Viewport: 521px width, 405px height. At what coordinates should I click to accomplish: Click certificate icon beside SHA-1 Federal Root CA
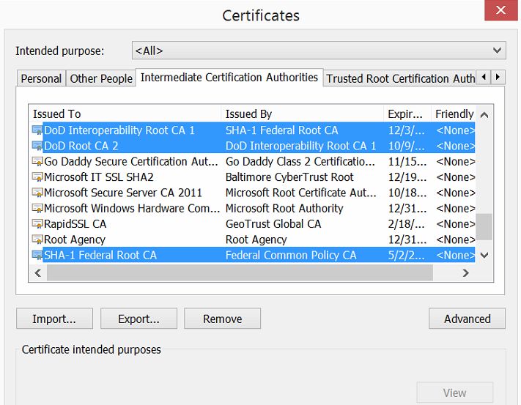coord(37,255)
